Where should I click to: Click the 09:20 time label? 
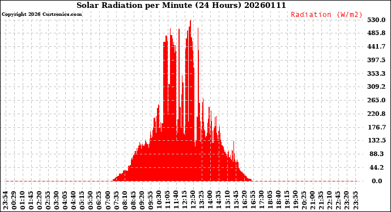click(x=142, y=201)
